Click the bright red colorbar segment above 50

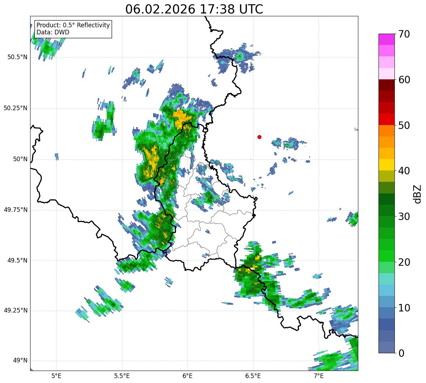(386, 119)
